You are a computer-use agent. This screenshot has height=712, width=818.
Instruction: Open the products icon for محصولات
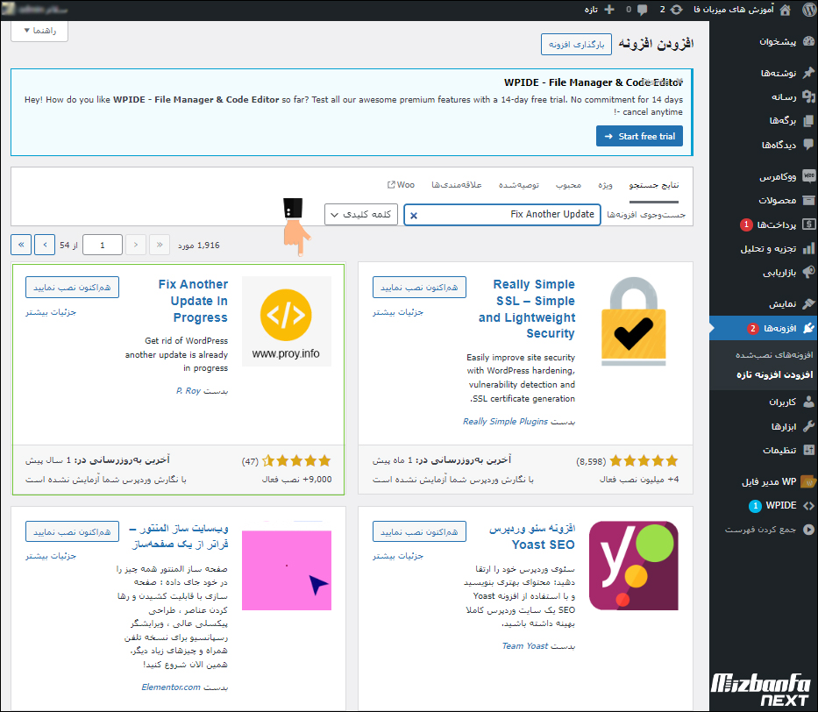(x=808, y=200)
